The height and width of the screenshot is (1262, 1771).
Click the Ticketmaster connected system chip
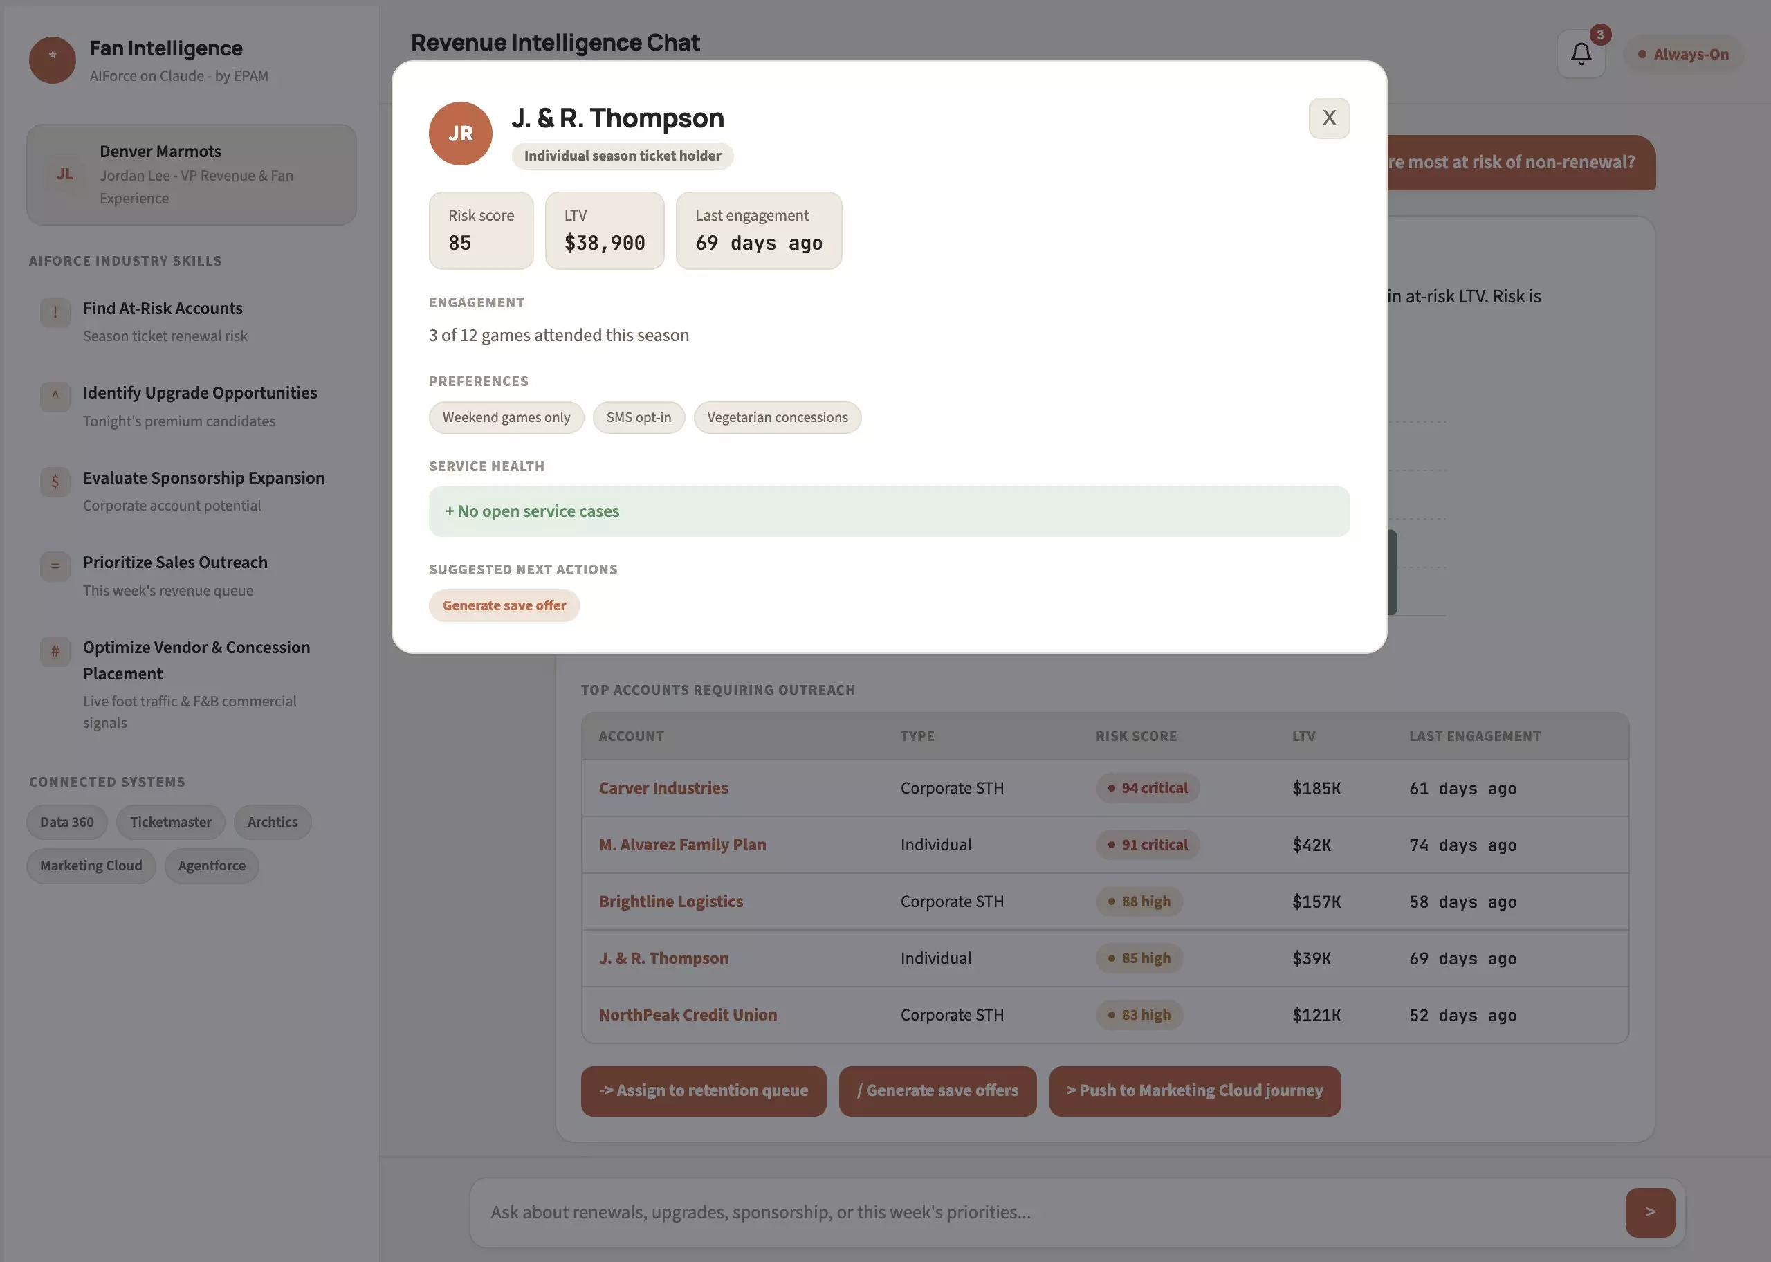[x=171, y=822]
